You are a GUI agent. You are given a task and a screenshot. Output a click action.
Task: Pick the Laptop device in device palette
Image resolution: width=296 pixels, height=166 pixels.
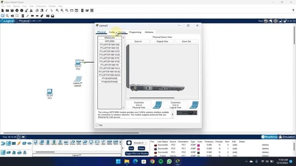point(42,142)
